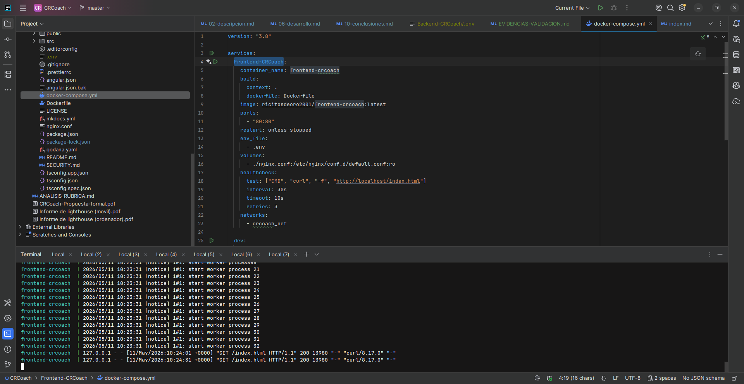Run the current file
This screenshot has width=744, height=384.
(601, 8)
